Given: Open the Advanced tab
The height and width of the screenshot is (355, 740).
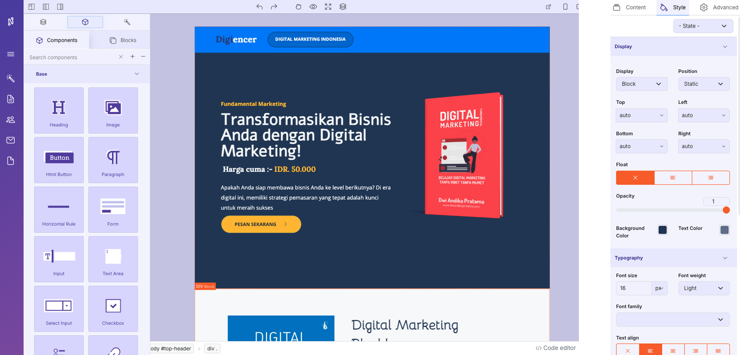Looking at the screenshot, I should [x=719, y=8].
